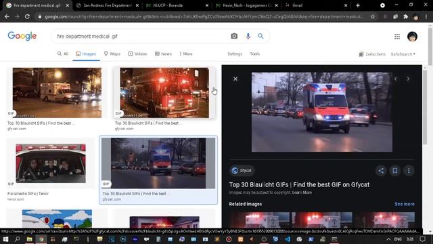Viewport: 433px width, 244px height.
Task: Click the Google logo
Action: pyautogui.click(x=22, y=36)
